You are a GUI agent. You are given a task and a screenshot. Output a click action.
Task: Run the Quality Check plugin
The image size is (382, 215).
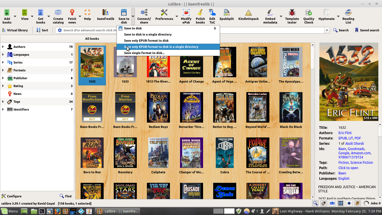click(x=309, y=13)
